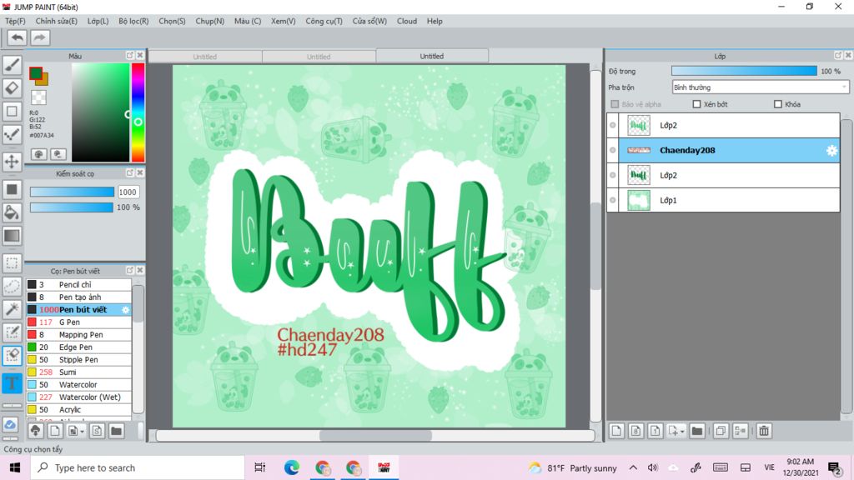Image resolution: width=854 pixels, height=480 pixels.
Task: Select the G Pen brush
Action: [x=79, y=322]
